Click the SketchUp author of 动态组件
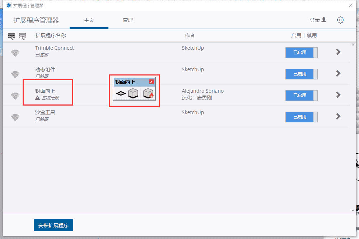The image size is (359, 239). tap(193, 69)
